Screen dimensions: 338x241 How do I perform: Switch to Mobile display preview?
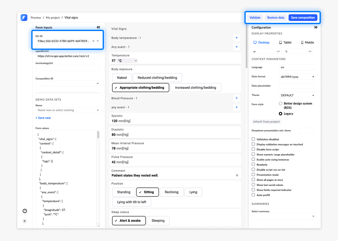(x=308, y=43)
